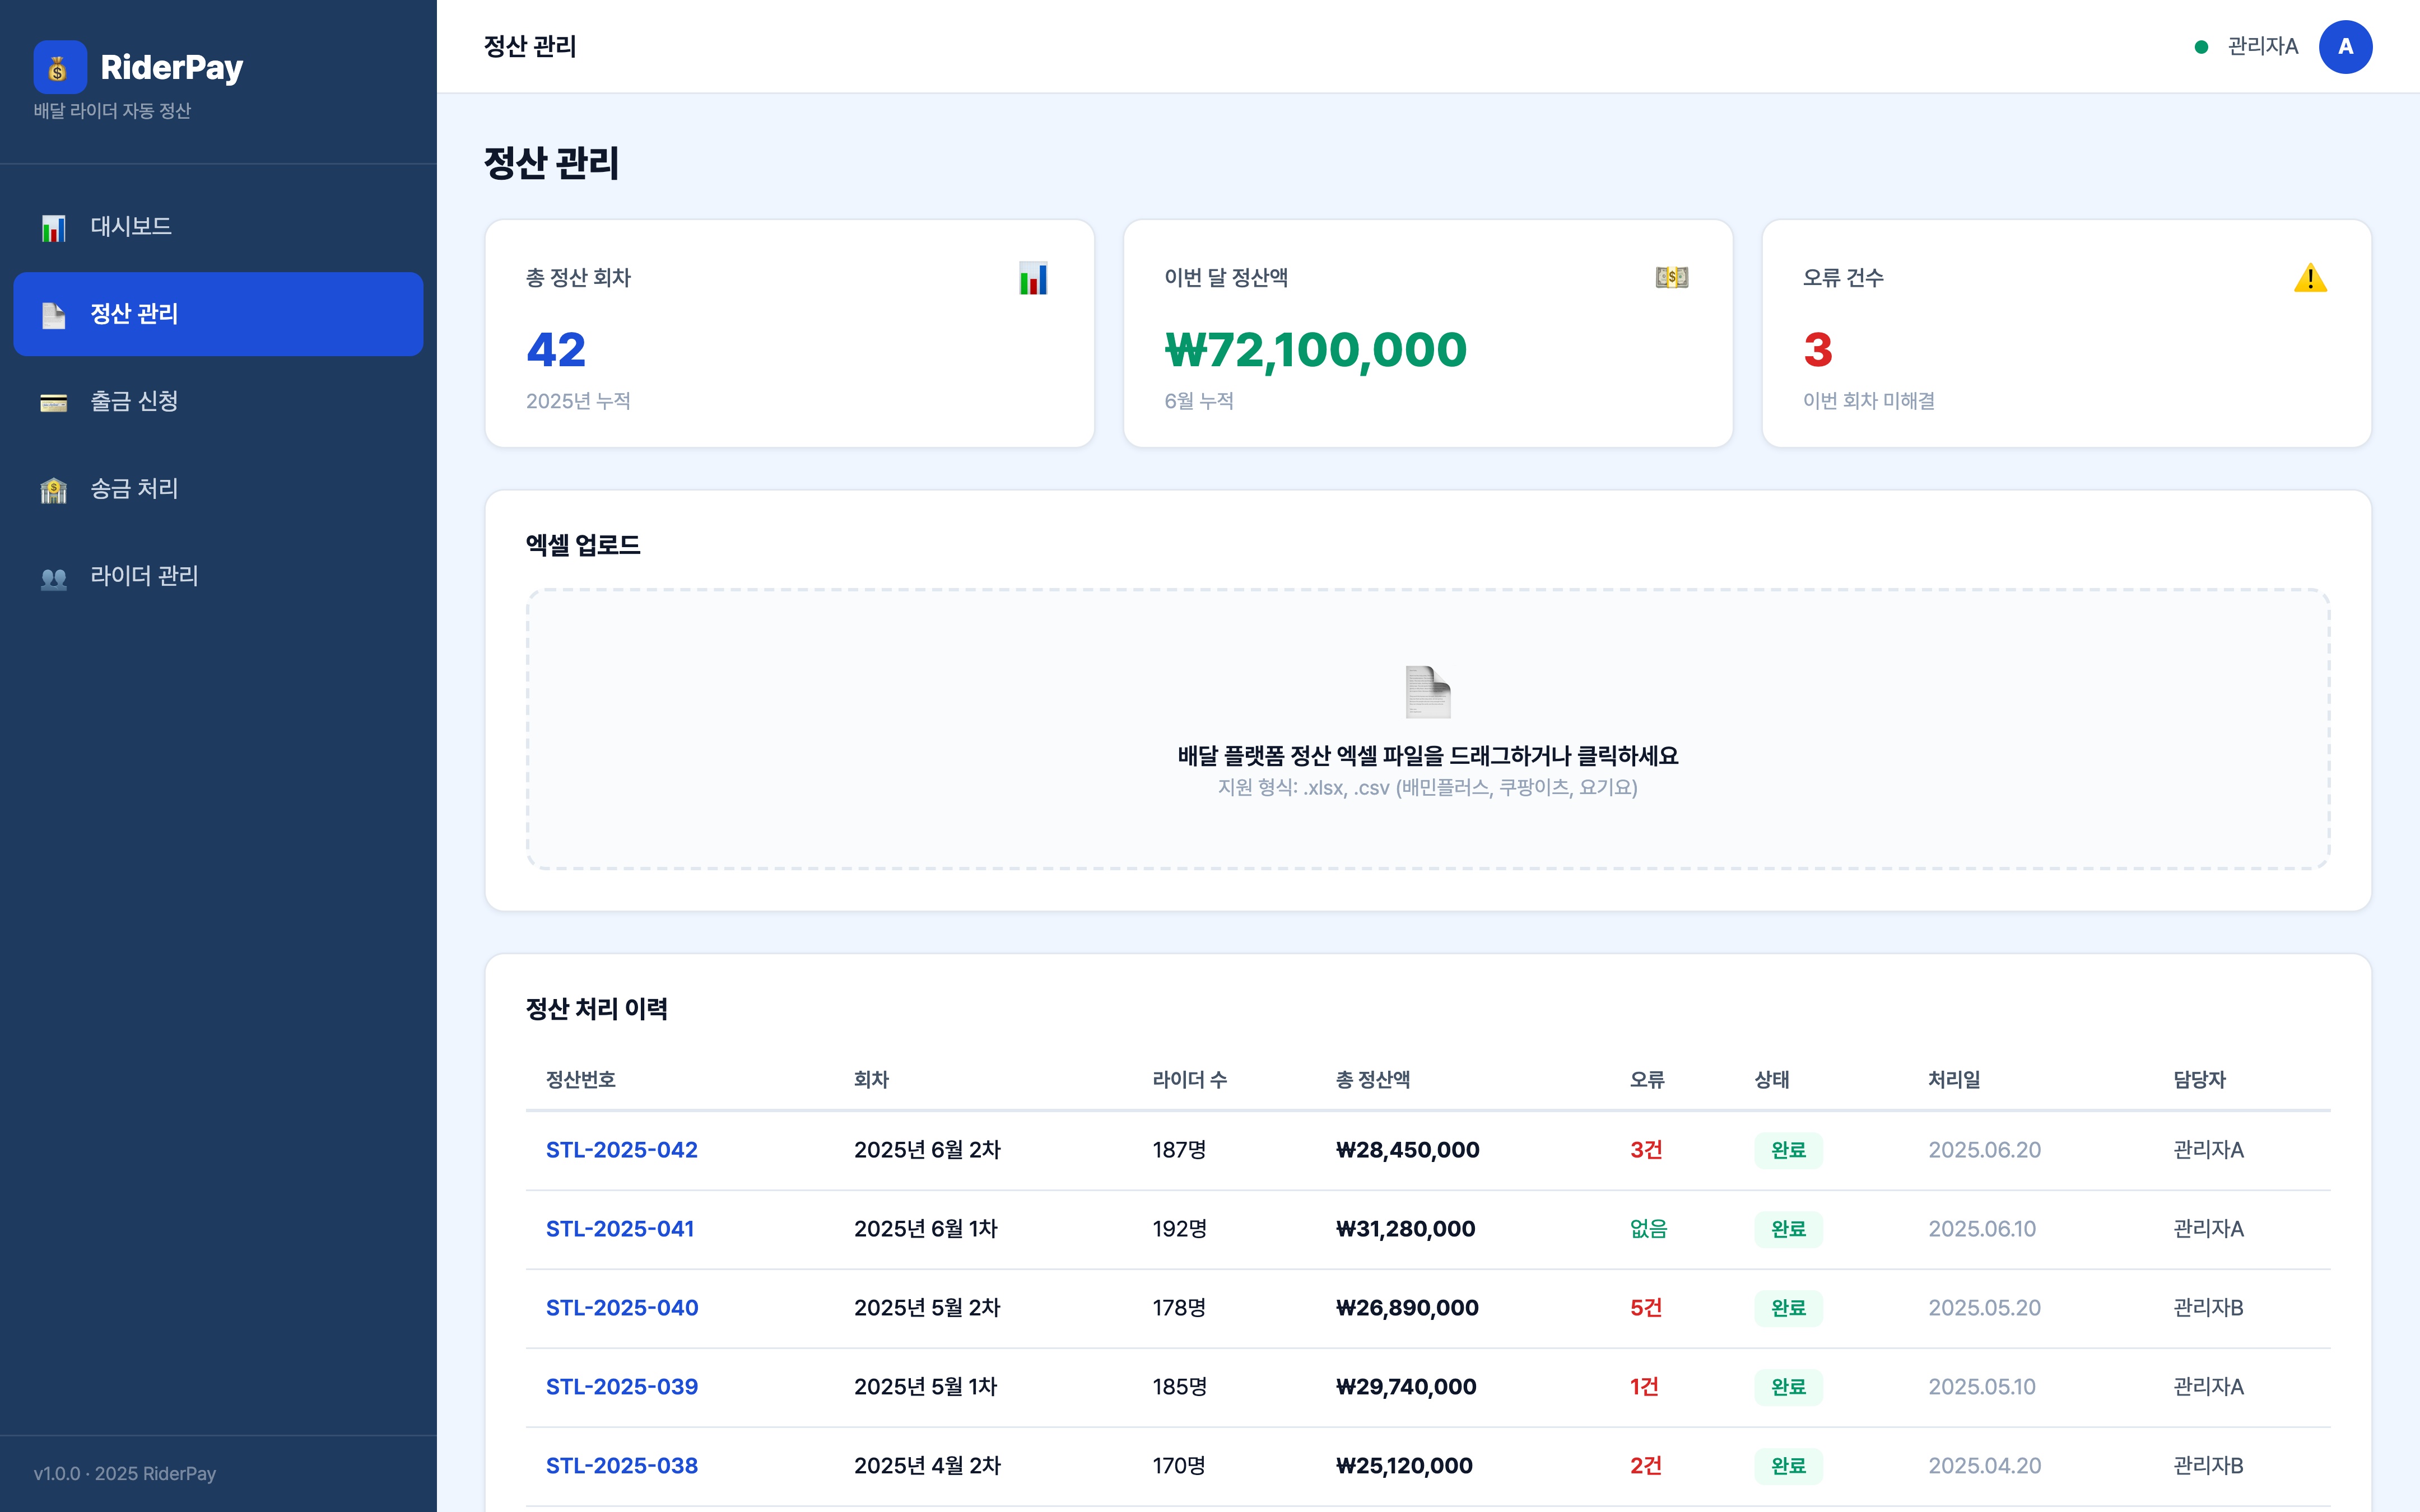Click the bar chart icon on 총 정산 회차 card

(x=1032, y=280)
